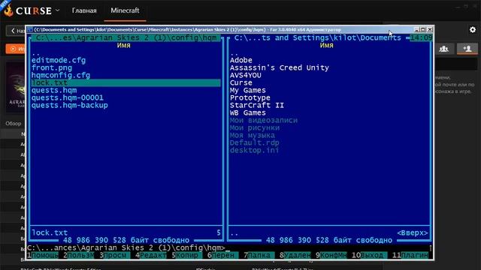Go to parent directory in right panel

click(234, 54)
